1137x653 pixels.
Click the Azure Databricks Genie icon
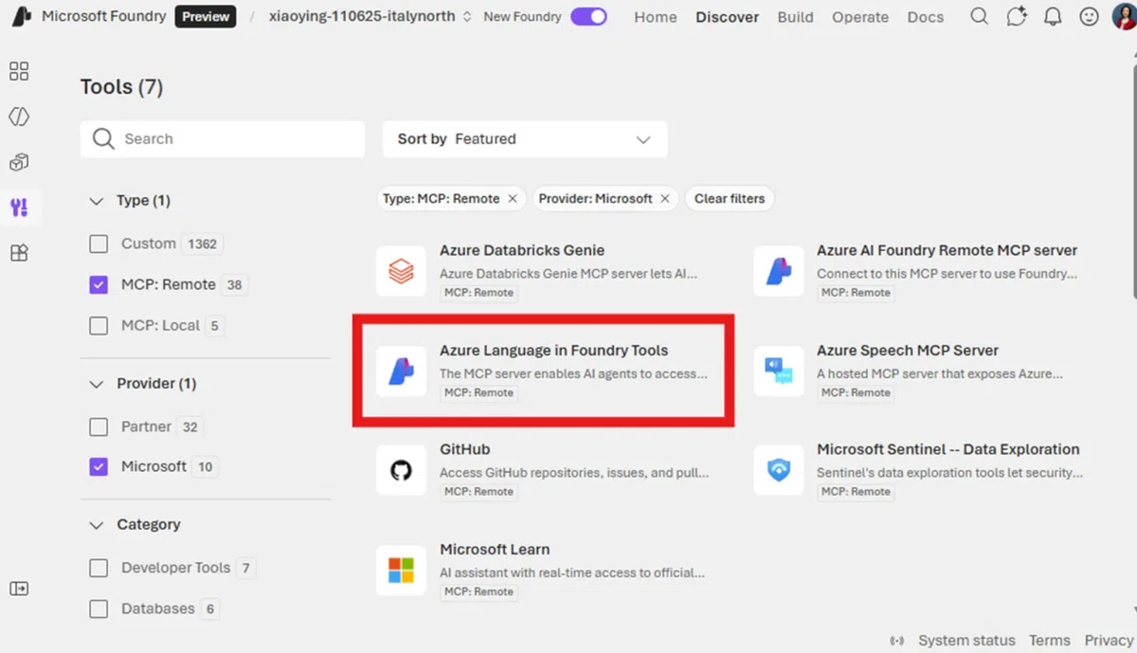point(401,271)
